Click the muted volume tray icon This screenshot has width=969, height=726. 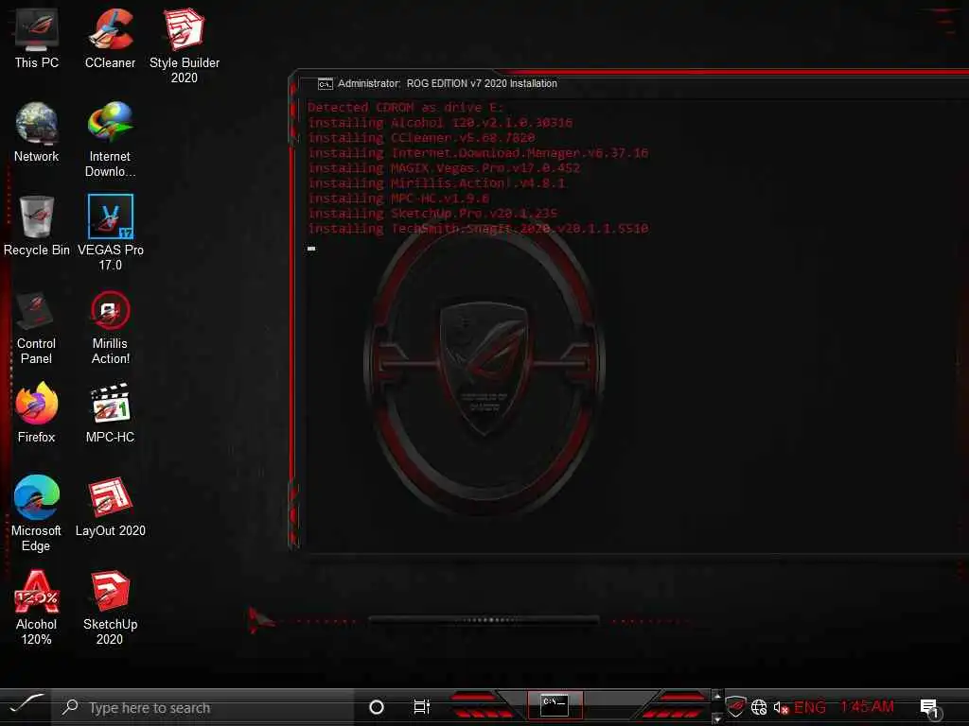[781, 708]
